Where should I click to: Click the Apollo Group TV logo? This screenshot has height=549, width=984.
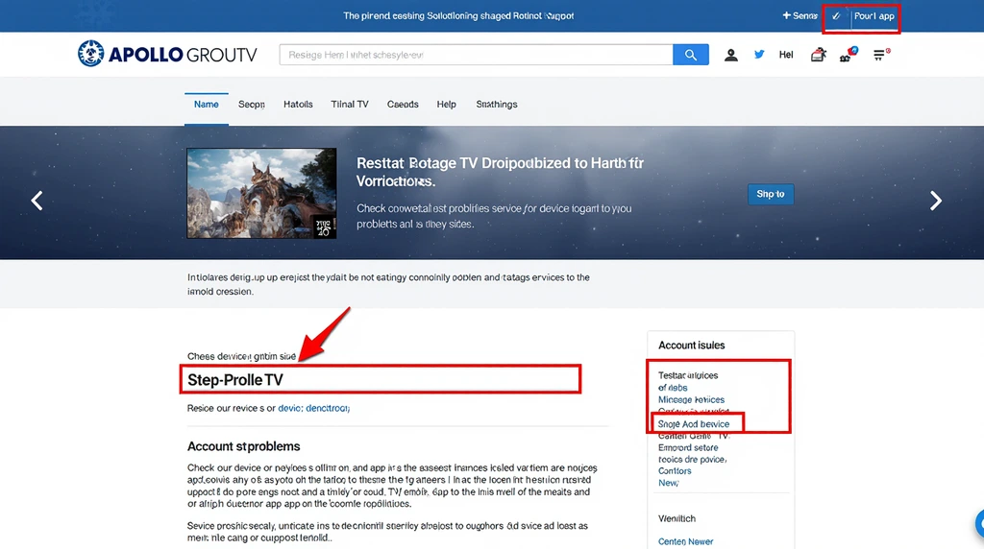(x=167, y=55)
